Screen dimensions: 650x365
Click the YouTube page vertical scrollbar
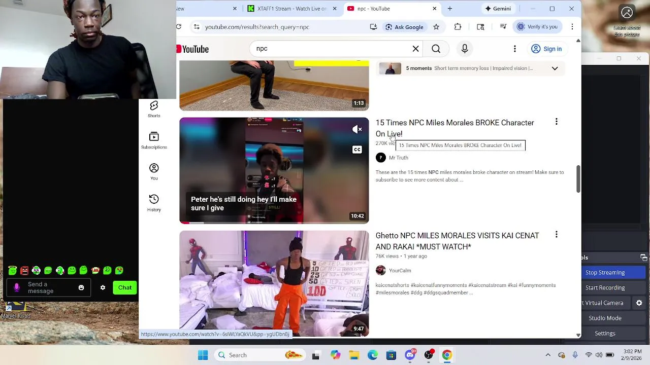coord(578,179)
